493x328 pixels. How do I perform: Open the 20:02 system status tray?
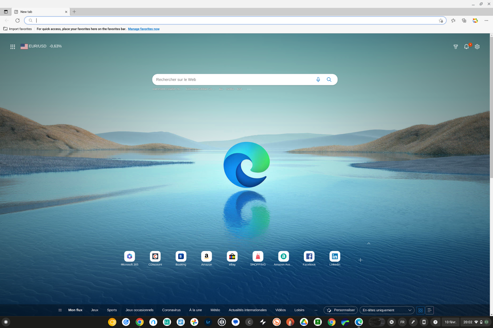476,322
